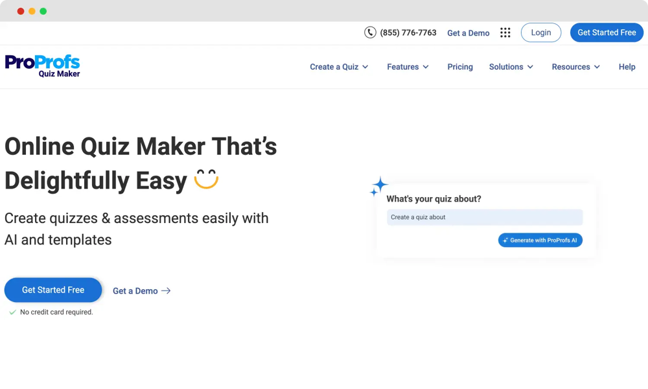
Task: Click the yellow traffic light window control
Action: 31,11
